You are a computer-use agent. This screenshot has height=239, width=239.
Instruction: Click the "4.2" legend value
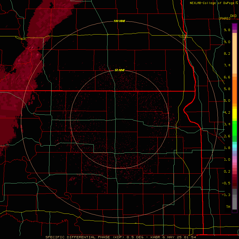[x=227, y=113]
